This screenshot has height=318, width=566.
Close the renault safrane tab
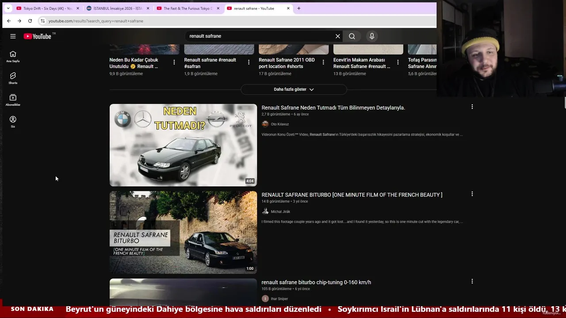[288, 8]
